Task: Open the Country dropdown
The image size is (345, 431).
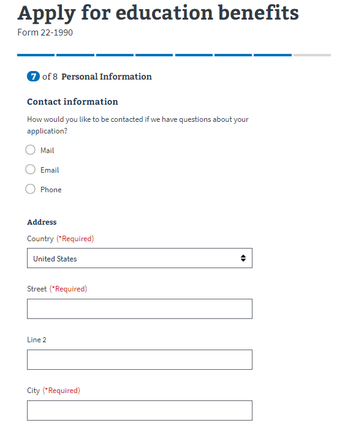Action: click(x=140, y=258)
